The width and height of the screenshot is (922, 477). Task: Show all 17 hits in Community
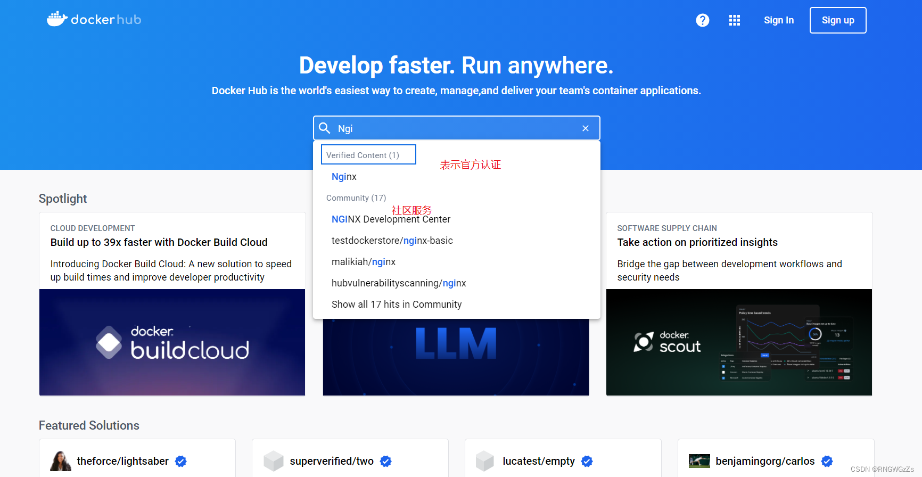coord(397,305)
